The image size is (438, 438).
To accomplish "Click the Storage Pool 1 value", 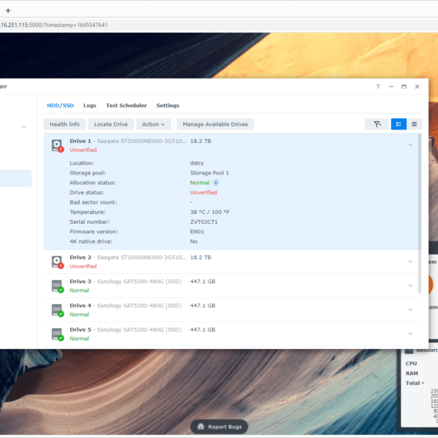I will (209, 173).
